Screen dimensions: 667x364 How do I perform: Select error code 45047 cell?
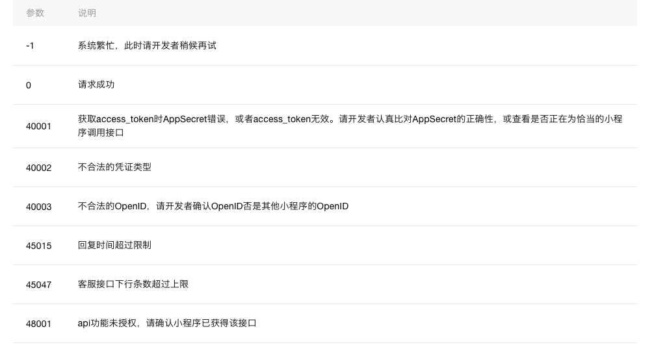(39, 285)
